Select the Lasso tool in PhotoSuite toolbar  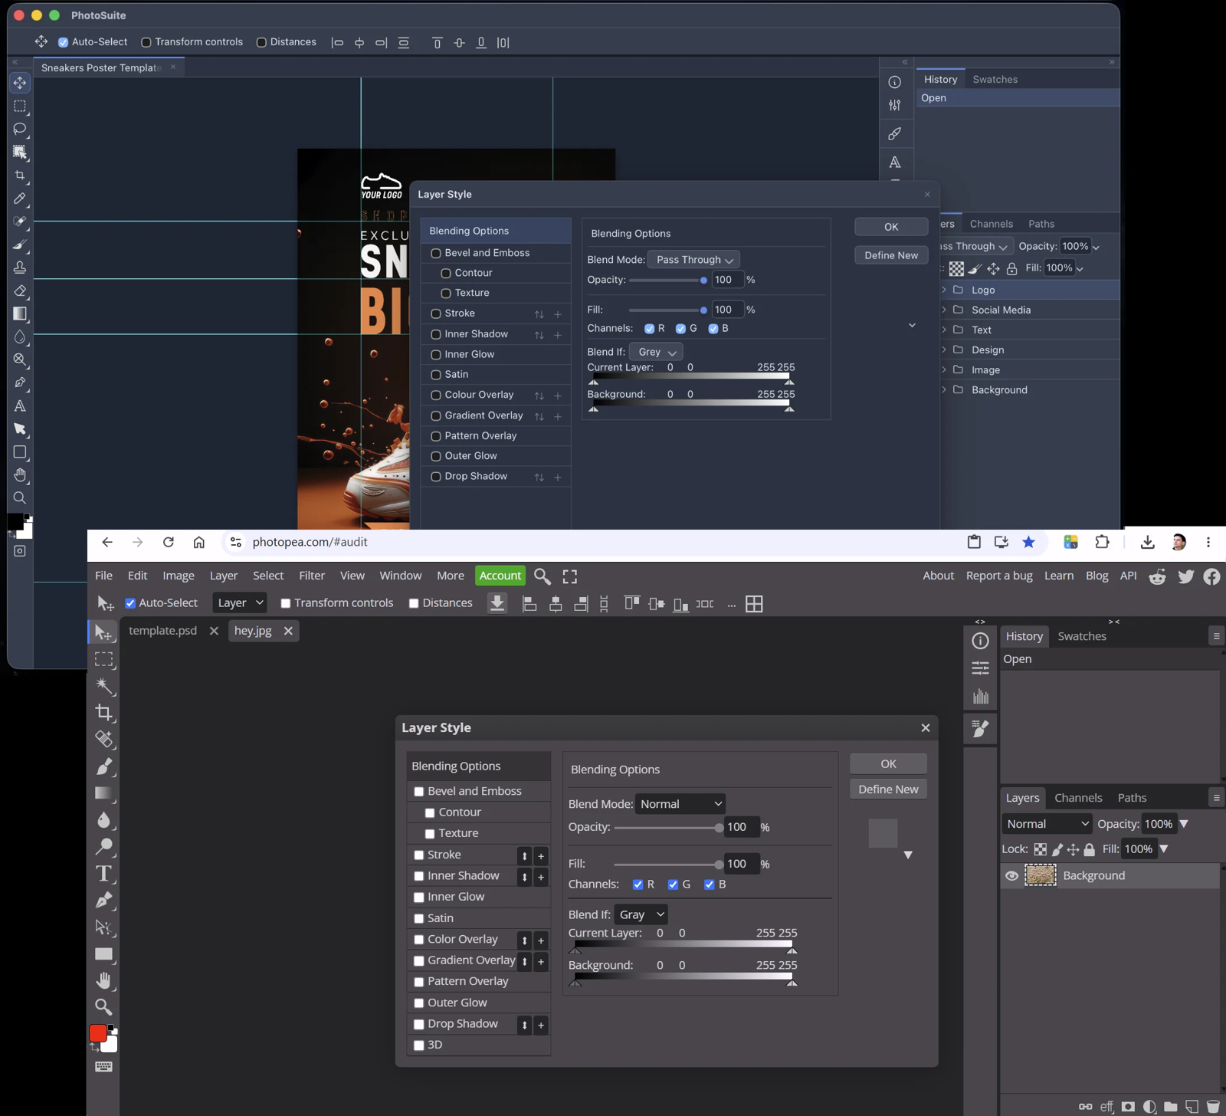pos(20,129)
